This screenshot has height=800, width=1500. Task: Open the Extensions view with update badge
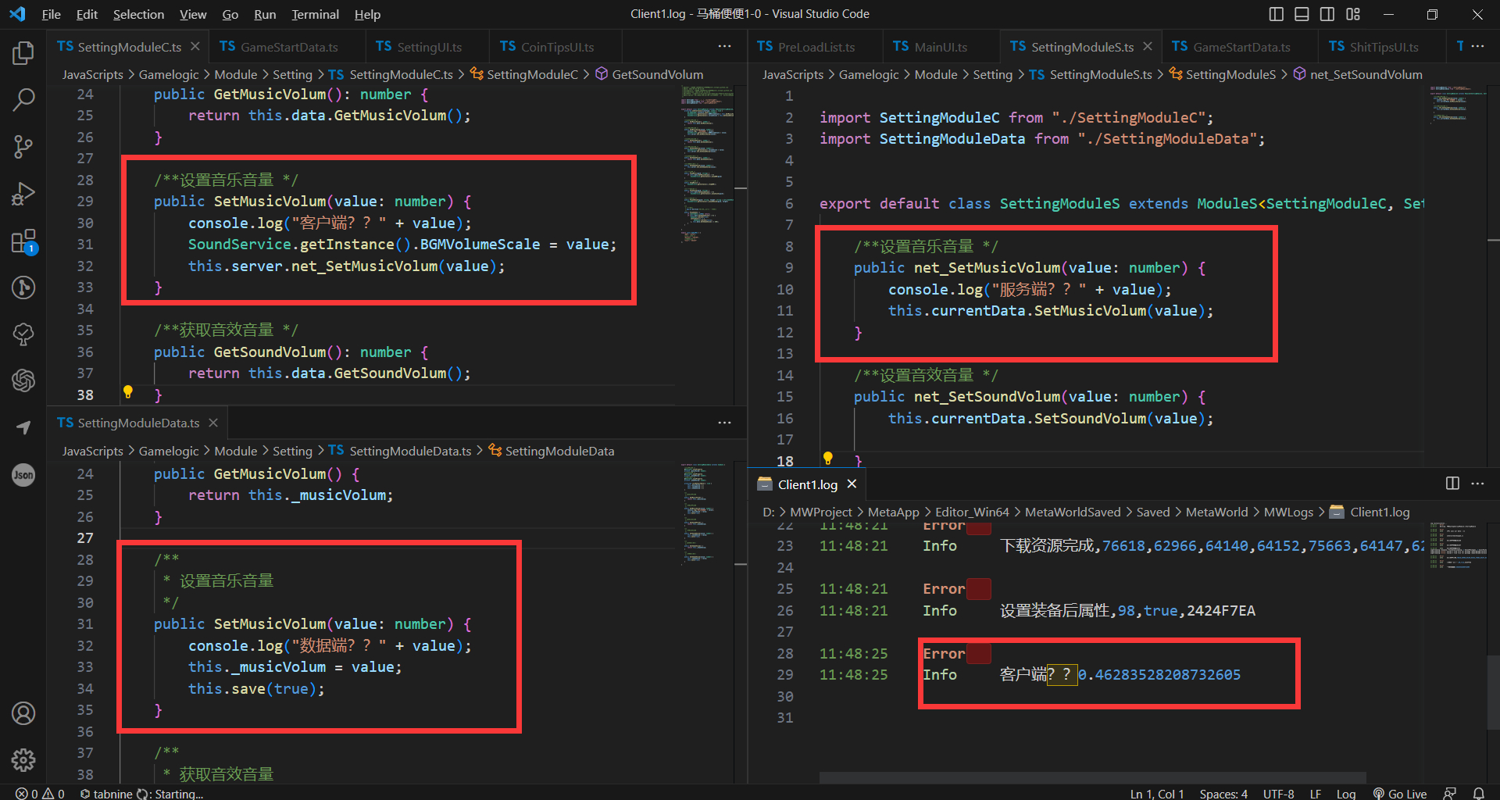[x=23, y=241]
